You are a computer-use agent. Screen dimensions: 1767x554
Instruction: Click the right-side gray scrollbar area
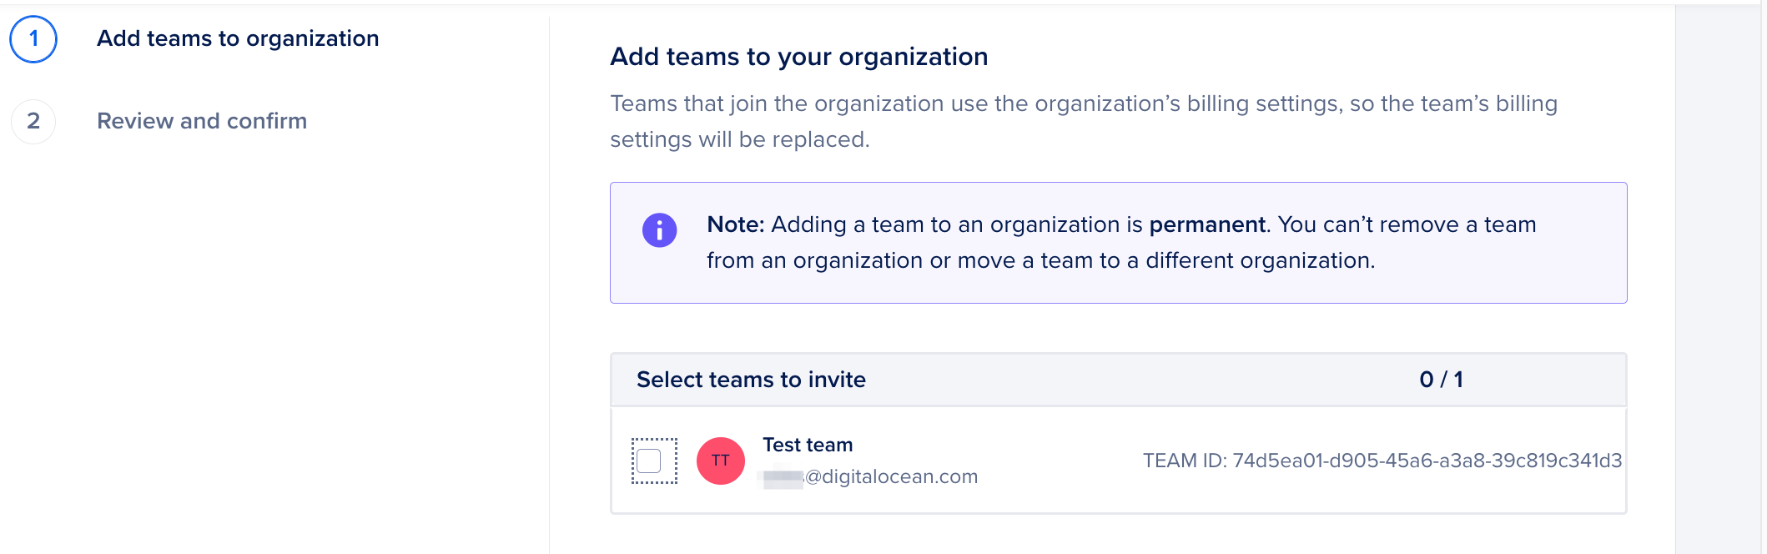(x=1719, y=275)
